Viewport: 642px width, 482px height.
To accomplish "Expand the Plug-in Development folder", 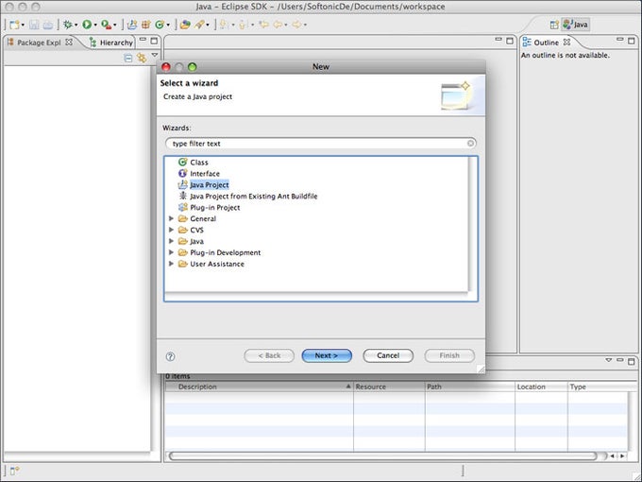I will pos(171,252).
